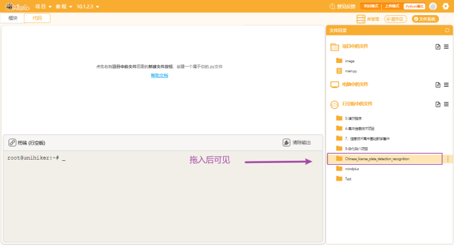Clear terminal output with 清除输出

[x=297, y=143]
